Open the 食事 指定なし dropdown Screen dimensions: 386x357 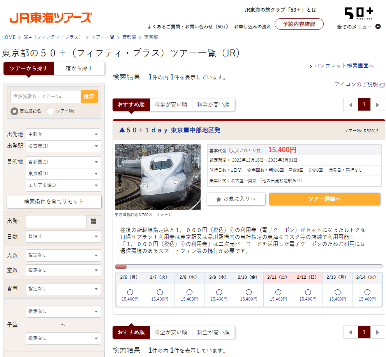63,289
